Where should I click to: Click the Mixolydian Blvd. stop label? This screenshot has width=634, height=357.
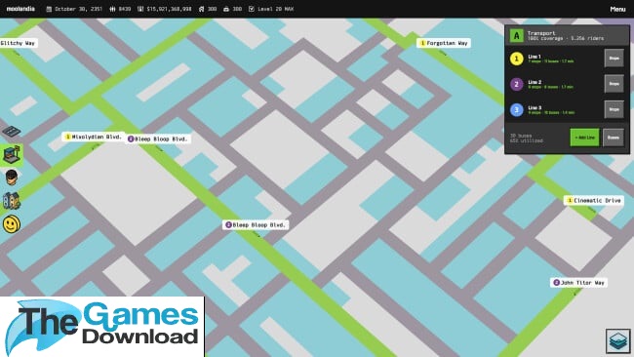point(93,137)
